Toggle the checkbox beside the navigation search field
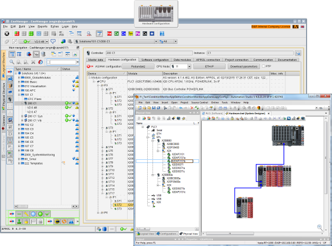 48,62
